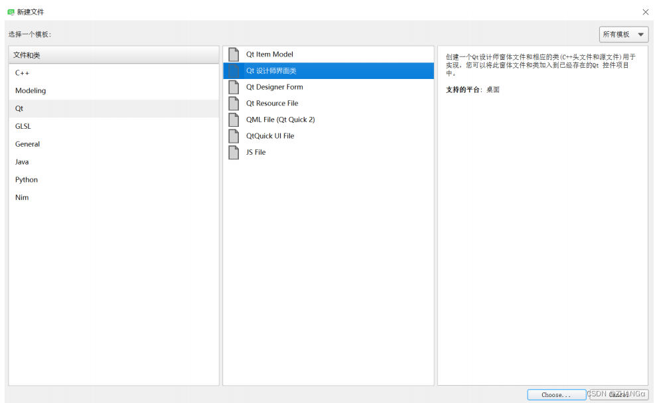
Task: Click the Choose... button
Action: coord(556,394)
